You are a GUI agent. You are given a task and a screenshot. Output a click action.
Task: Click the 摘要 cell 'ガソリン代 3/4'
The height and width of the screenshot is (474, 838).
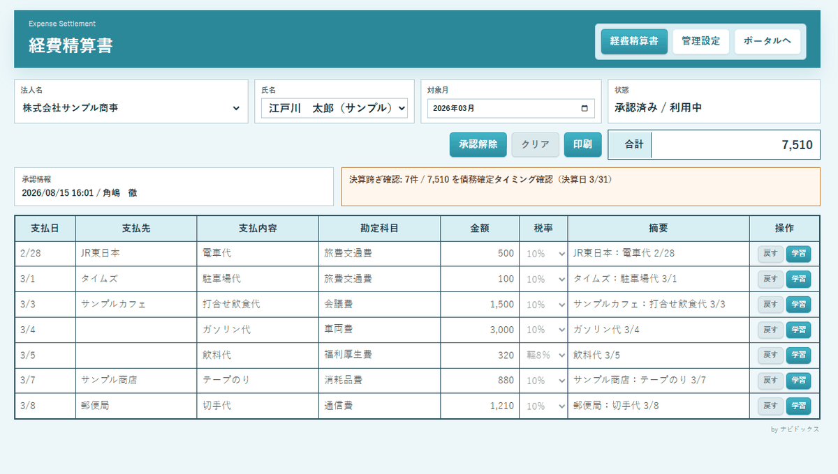[x=659, y=330]
